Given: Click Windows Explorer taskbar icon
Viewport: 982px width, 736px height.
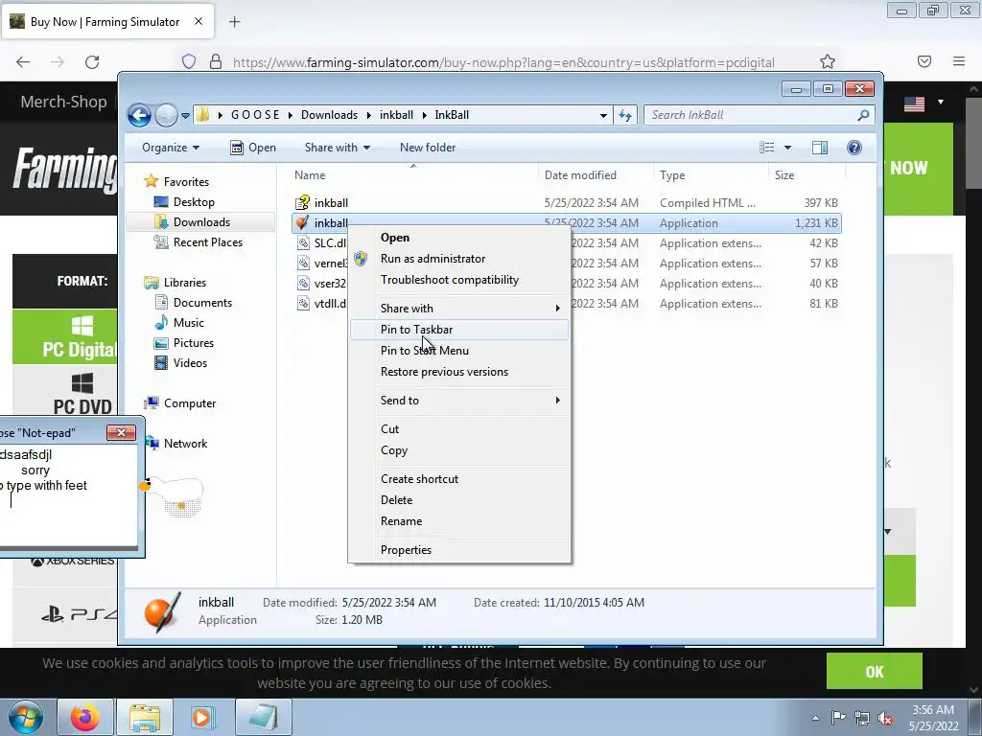Looking at the screenshot, I should 146,717.
